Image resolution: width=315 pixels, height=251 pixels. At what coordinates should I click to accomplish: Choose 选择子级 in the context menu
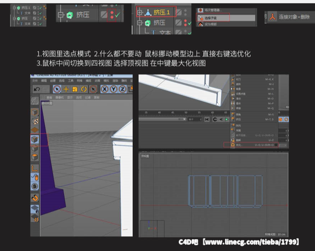coord(226,18)
